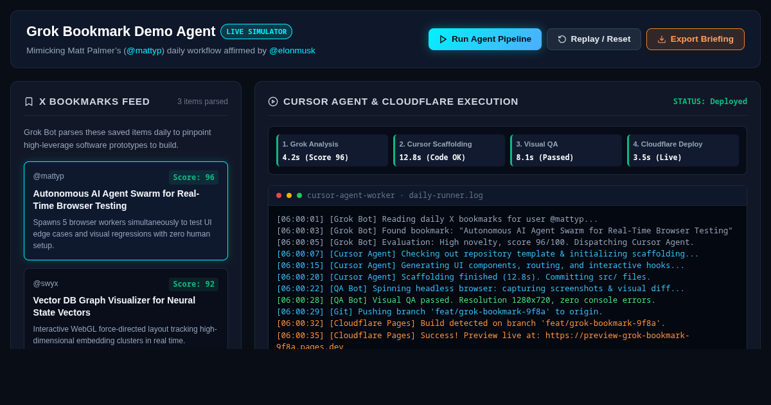The width and height of the screenshot is (771, 405).
Task: Click the play icon in Run Agent Pipeline
Action: point(443,39)
